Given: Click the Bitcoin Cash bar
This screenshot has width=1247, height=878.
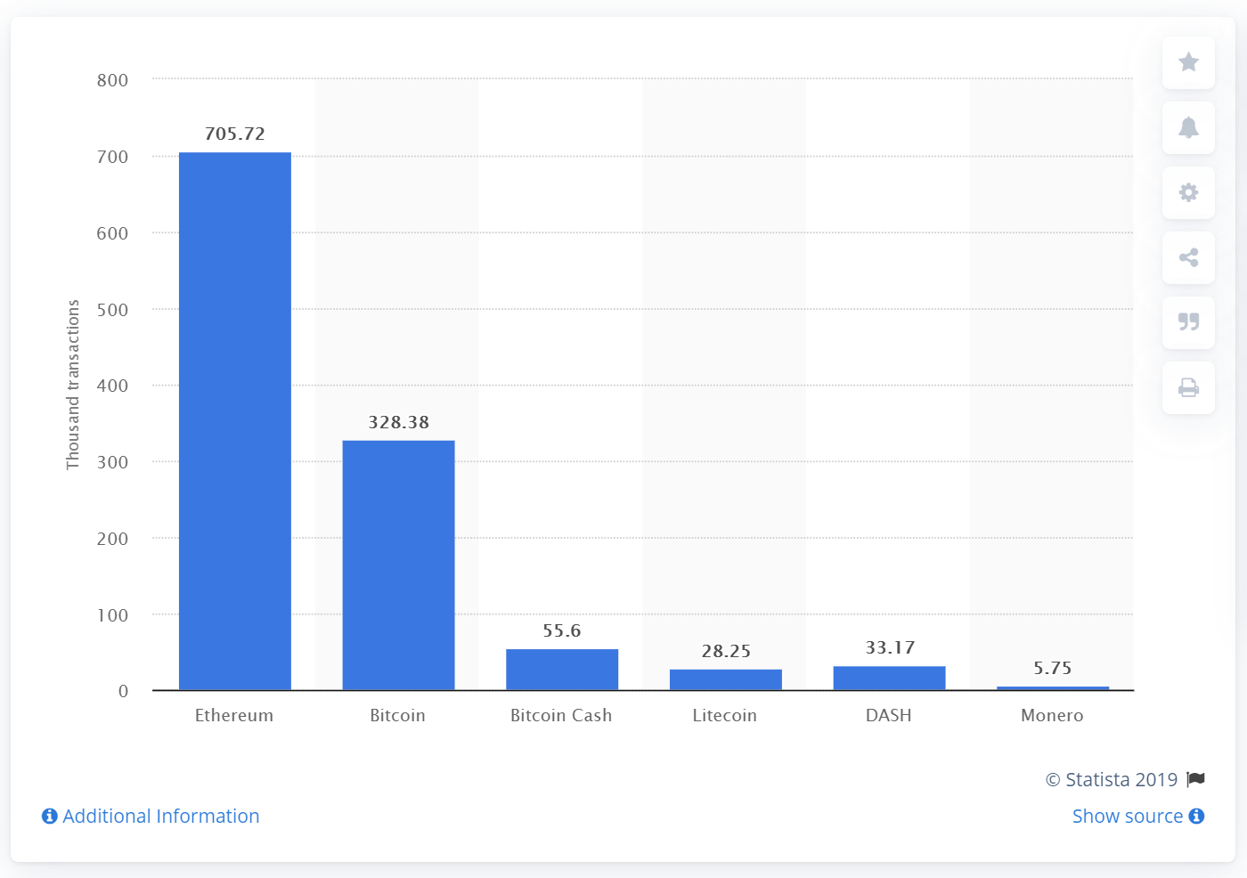Looking at the screenshot, I should [561, 670].
